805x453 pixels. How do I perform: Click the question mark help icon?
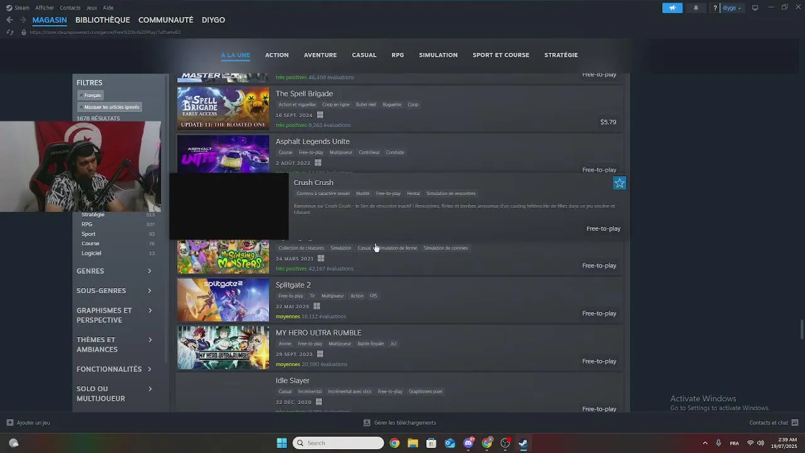click(x=715, y=8)
